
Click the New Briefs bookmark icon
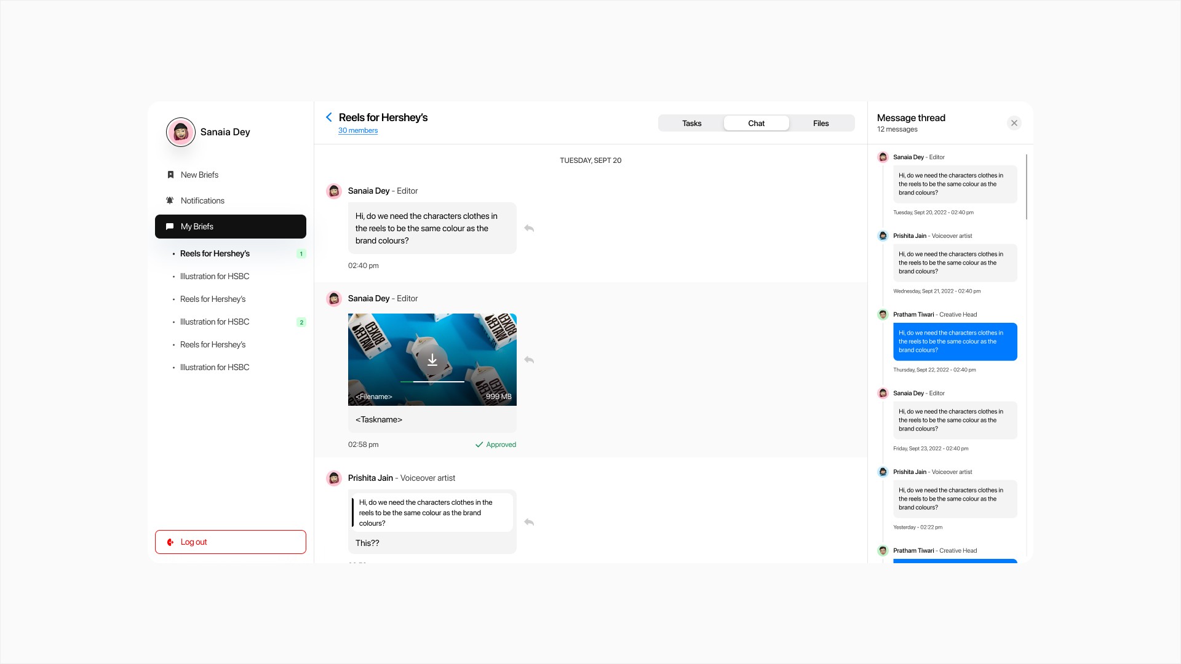click(x=170, y=175)
